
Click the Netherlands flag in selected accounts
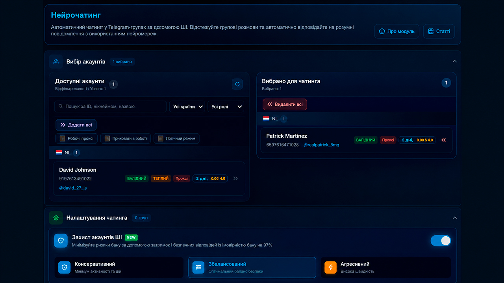266,119
